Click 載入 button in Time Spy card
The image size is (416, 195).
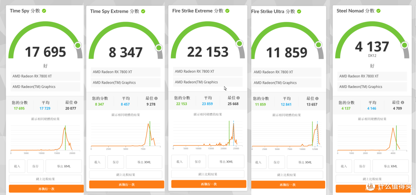[17, 166]
